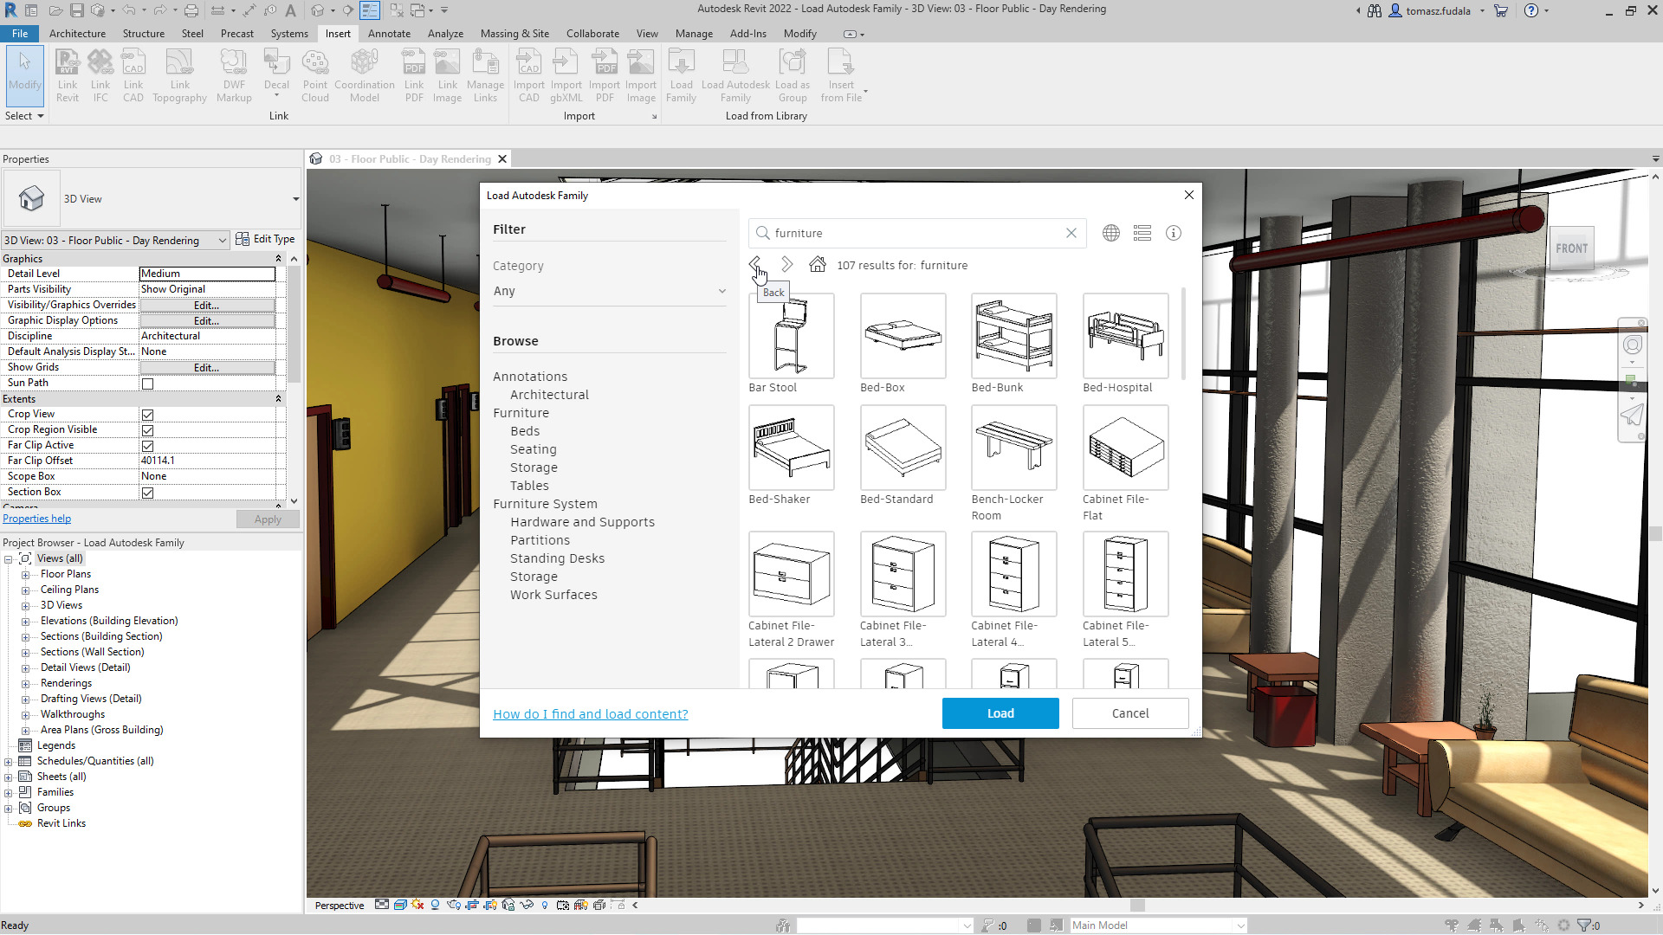The image size is (1663, 935).
Task: Expand the Floor Plans tree node
Action: pyautogui.click(x=25, y=575)
